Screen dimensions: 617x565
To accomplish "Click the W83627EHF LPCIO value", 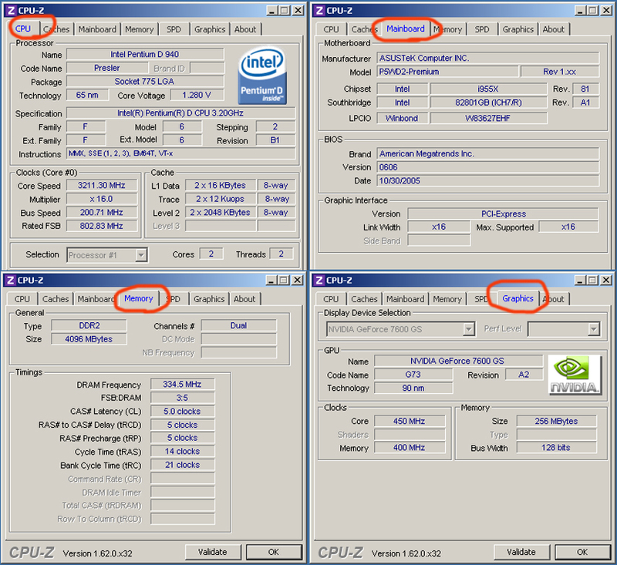I will point(488,118).
